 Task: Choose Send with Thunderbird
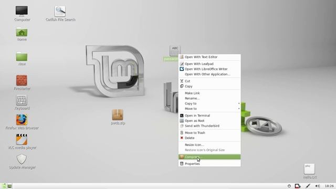(209, 126)
